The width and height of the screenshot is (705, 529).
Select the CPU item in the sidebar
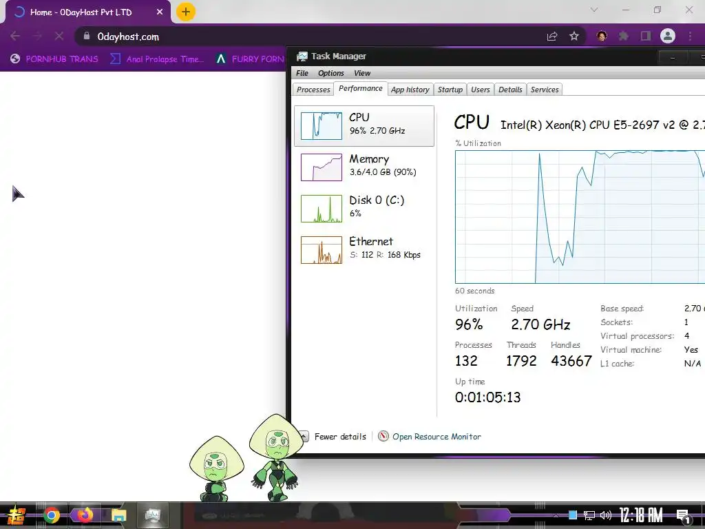[x=364, y=126]
